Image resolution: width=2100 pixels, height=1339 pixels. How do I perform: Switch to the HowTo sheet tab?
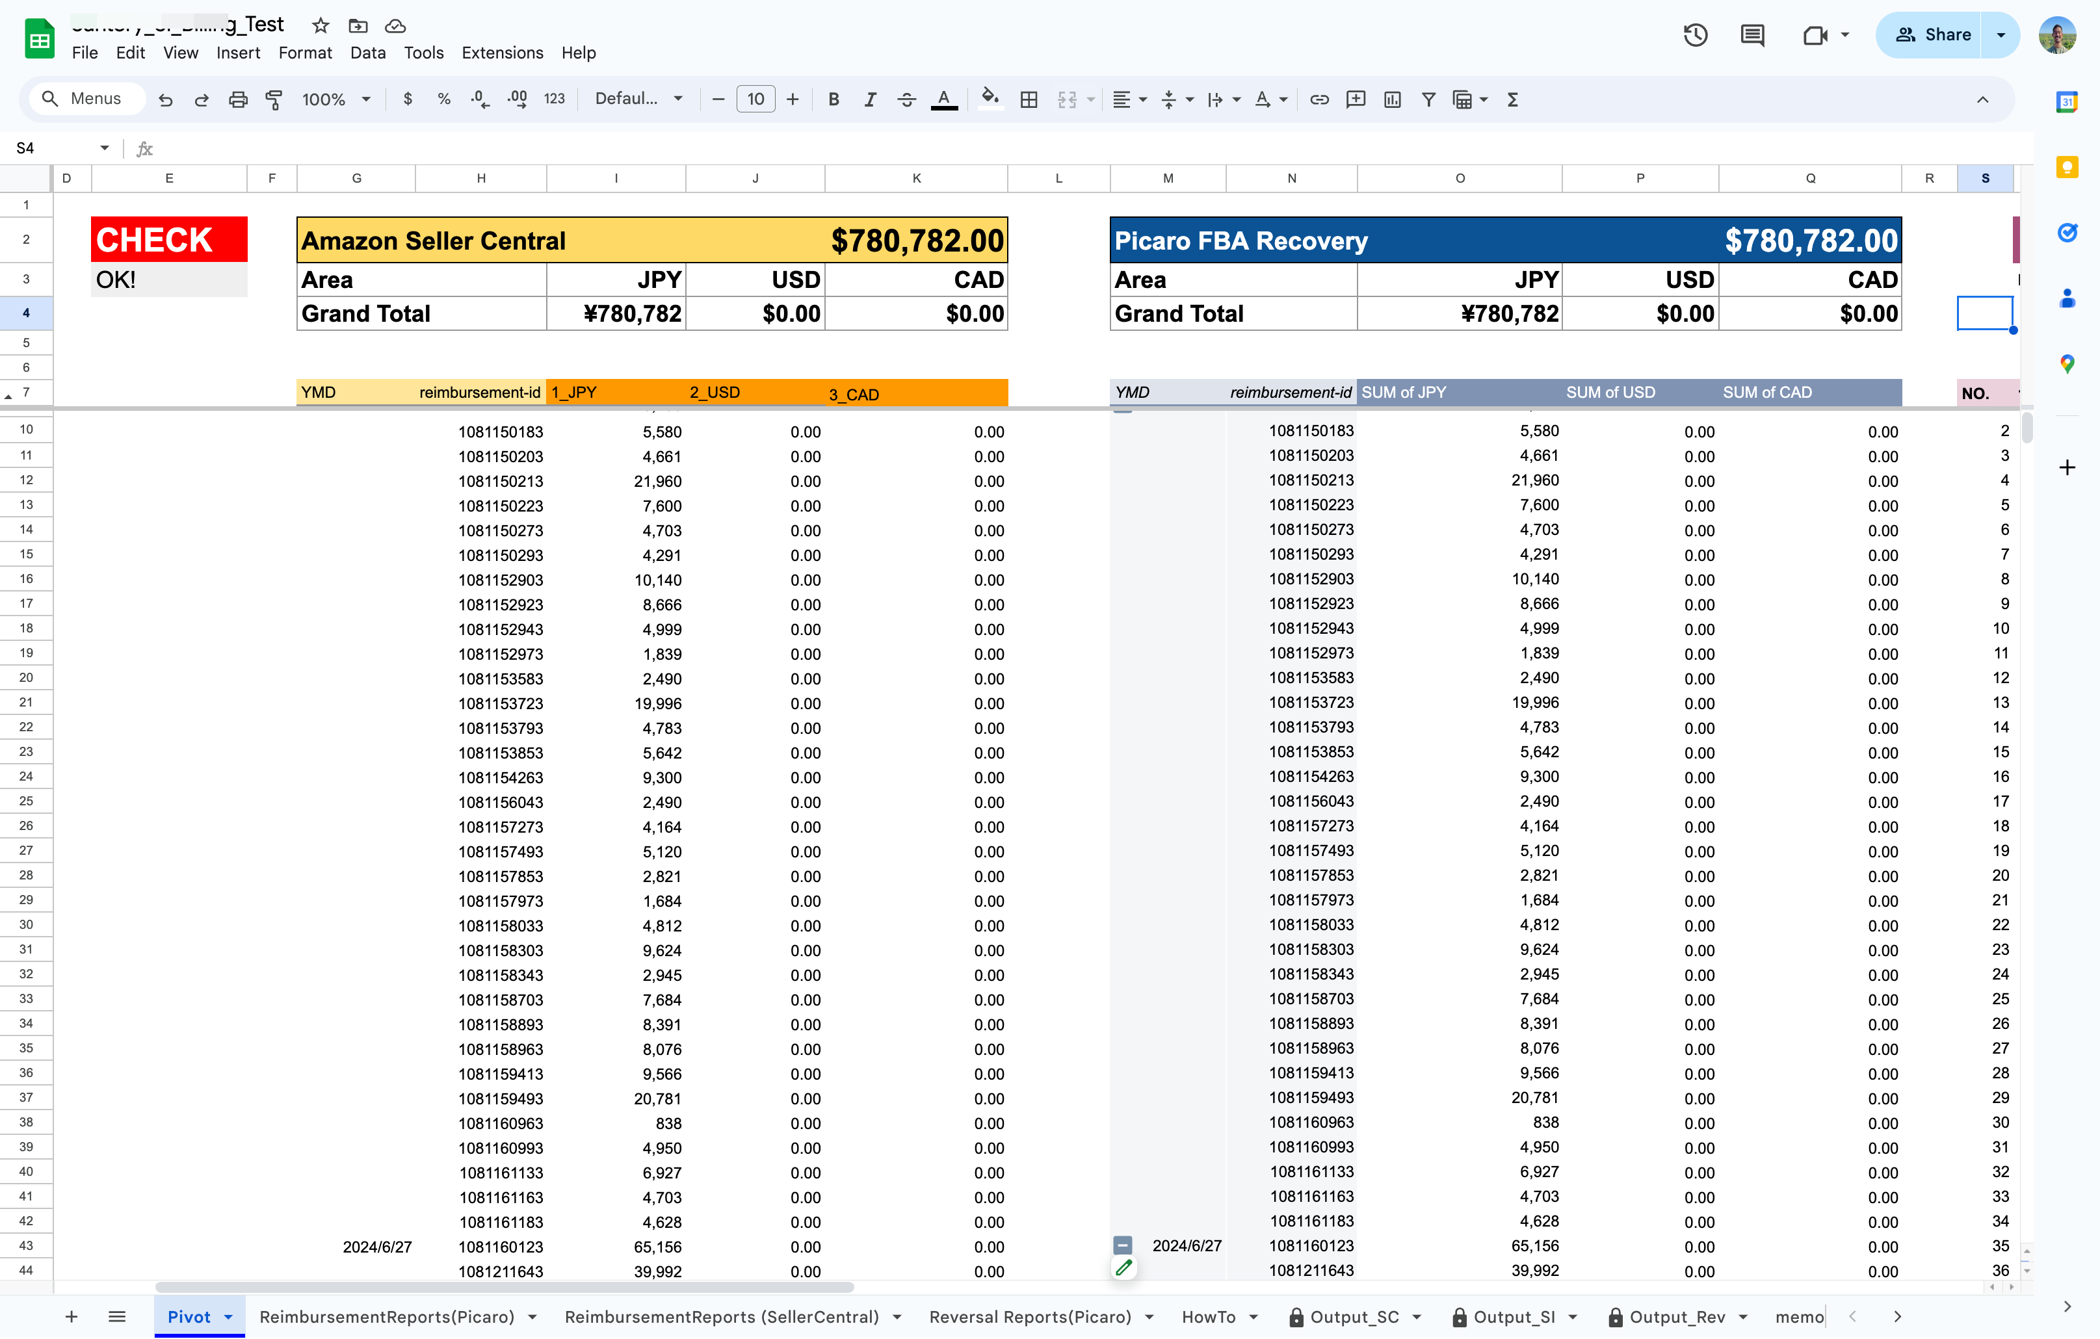pos(1208,1317)
